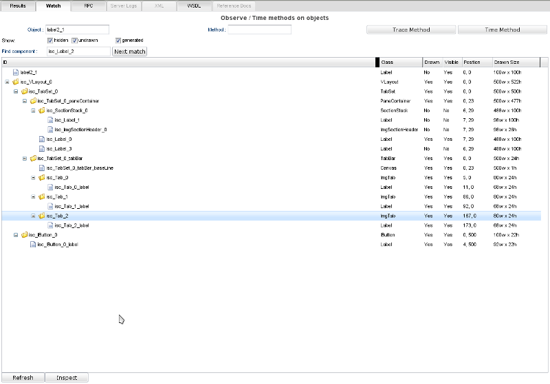Image resolution: width=550 pixels, height=384 pixels.
Task: Collapse the isc_TabSet_0_tabBar tree node
Action: click(23, 158)
